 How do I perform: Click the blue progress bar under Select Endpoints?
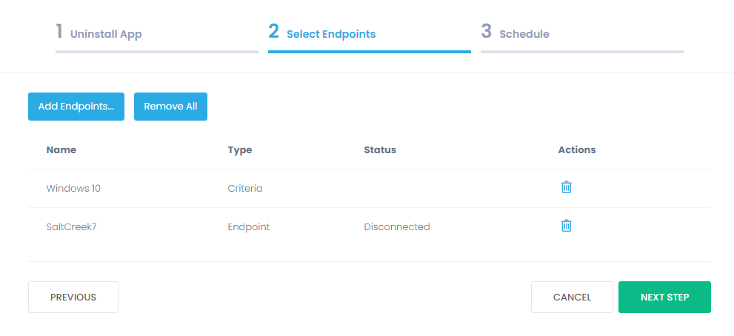point(370,52)
